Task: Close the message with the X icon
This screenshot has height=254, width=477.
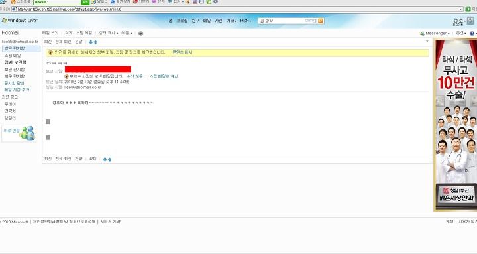Action: pyautogui.click(x=427, y=41)
